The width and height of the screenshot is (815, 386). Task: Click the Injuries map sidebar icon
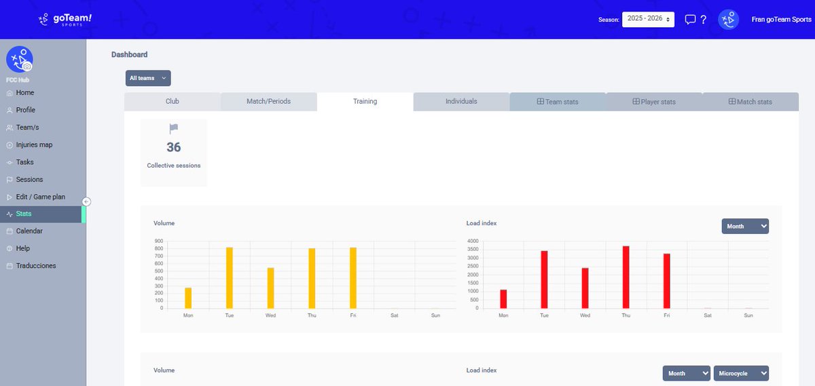tap(9, 145)
